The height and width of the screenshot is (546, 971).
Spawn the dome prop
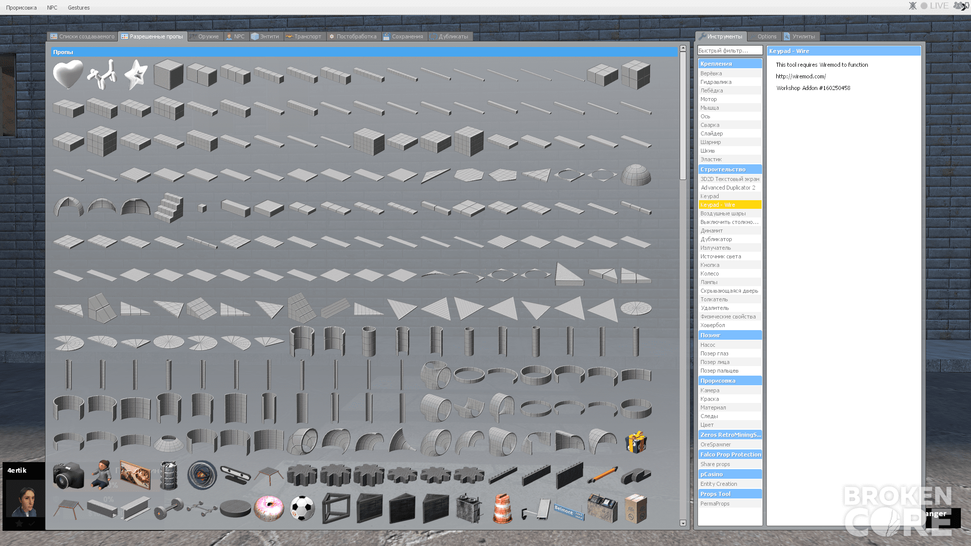coord(636,175)
